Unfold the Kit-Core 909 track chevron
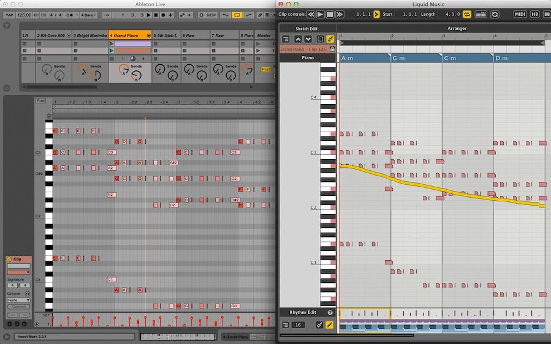Image resolution: width=551 pixels, height=344 pixels. click(x=69, y=36)
